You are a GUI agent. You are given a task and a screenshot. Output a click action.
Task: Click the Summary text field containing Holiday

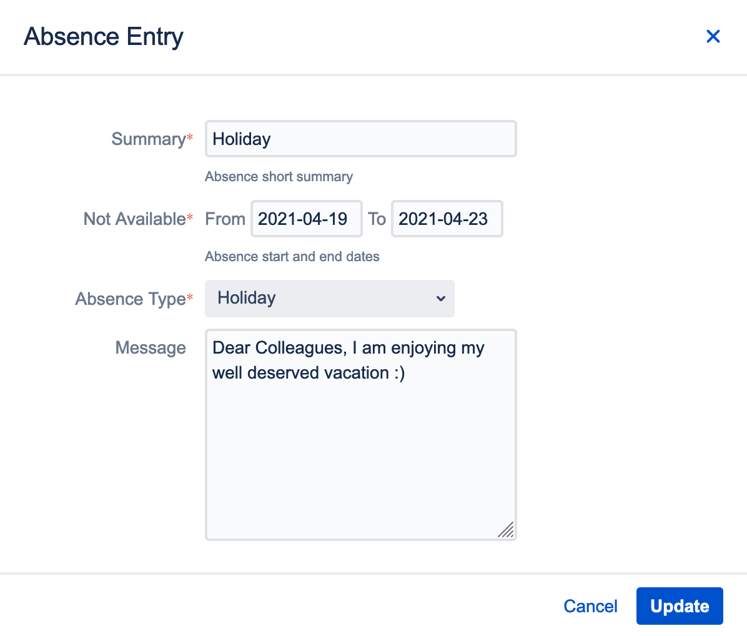(360, 139)
